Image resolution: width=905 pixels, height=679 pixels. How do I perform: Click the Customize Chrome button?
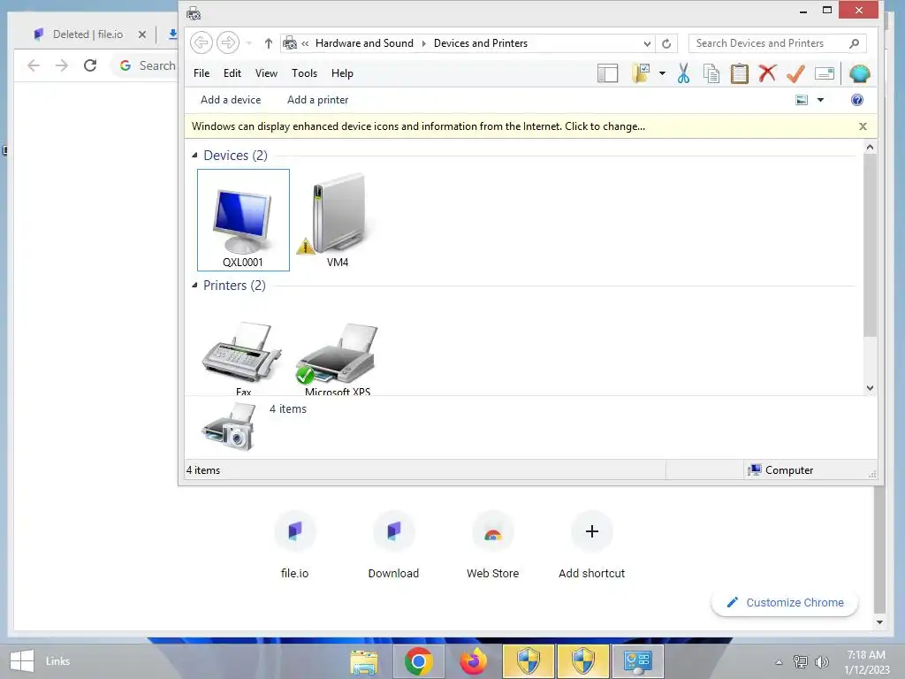point(785,602)
